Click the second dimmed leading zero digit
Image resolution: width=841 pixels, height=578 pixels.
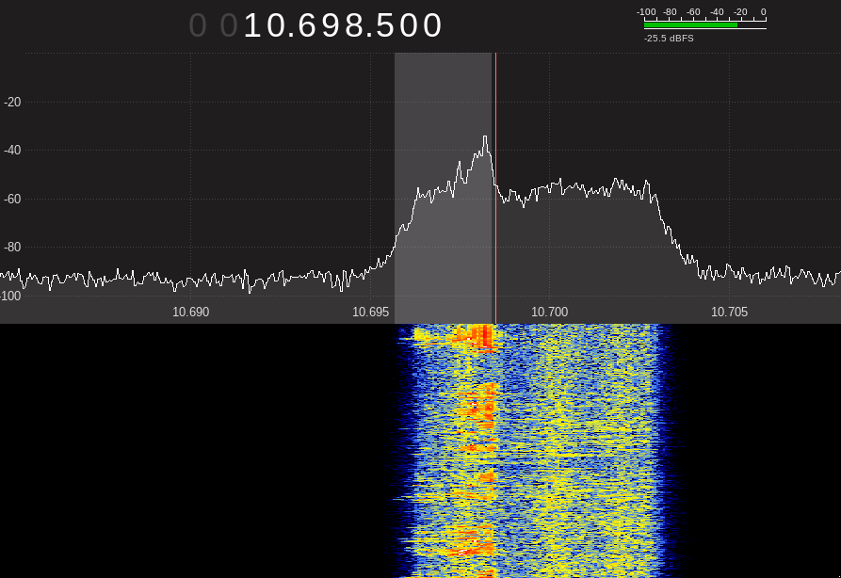[229, 26]
